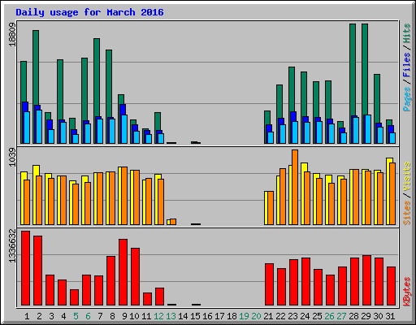
Task: Click the orange "Sites" legend label
Action: tap(407, 213)
